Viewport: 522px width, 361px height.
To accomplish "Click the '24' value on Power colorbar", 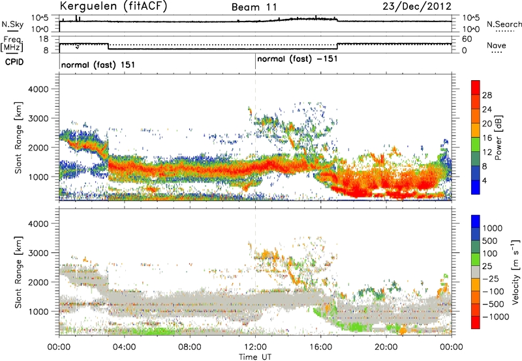I will pyautogui.click(x=487, y=109).
